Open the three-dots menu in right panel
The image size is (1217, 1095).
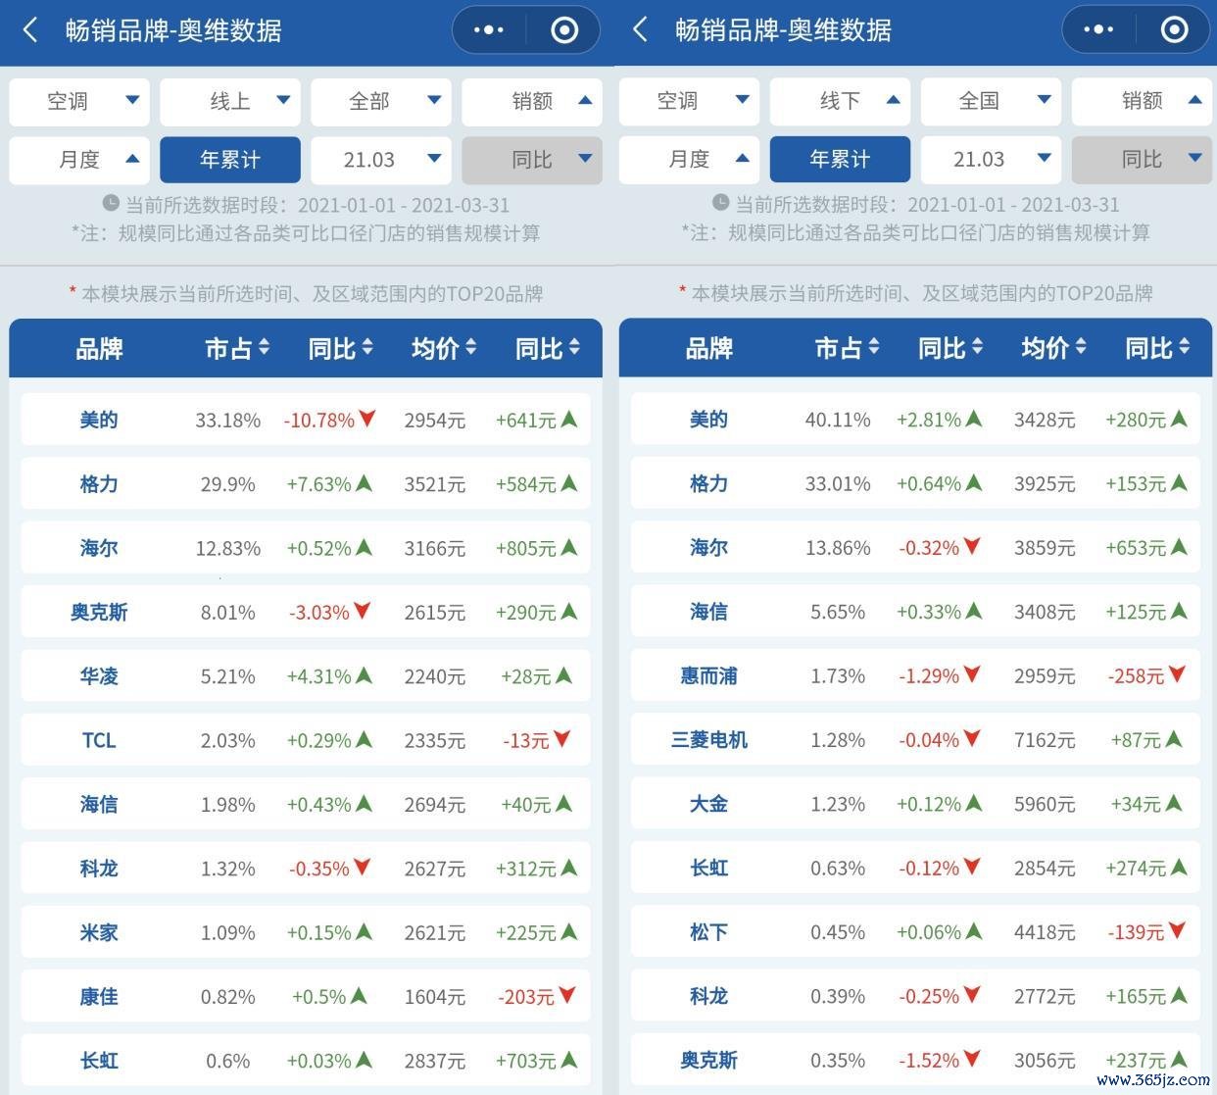1098,30
